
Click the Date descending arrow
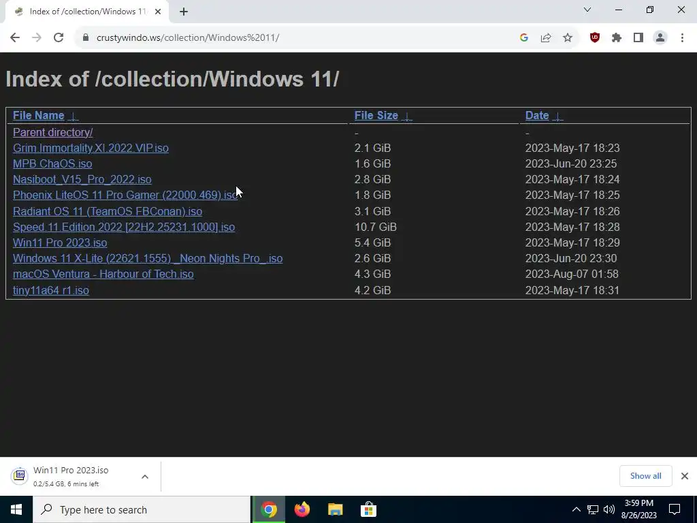click(557, 116)
